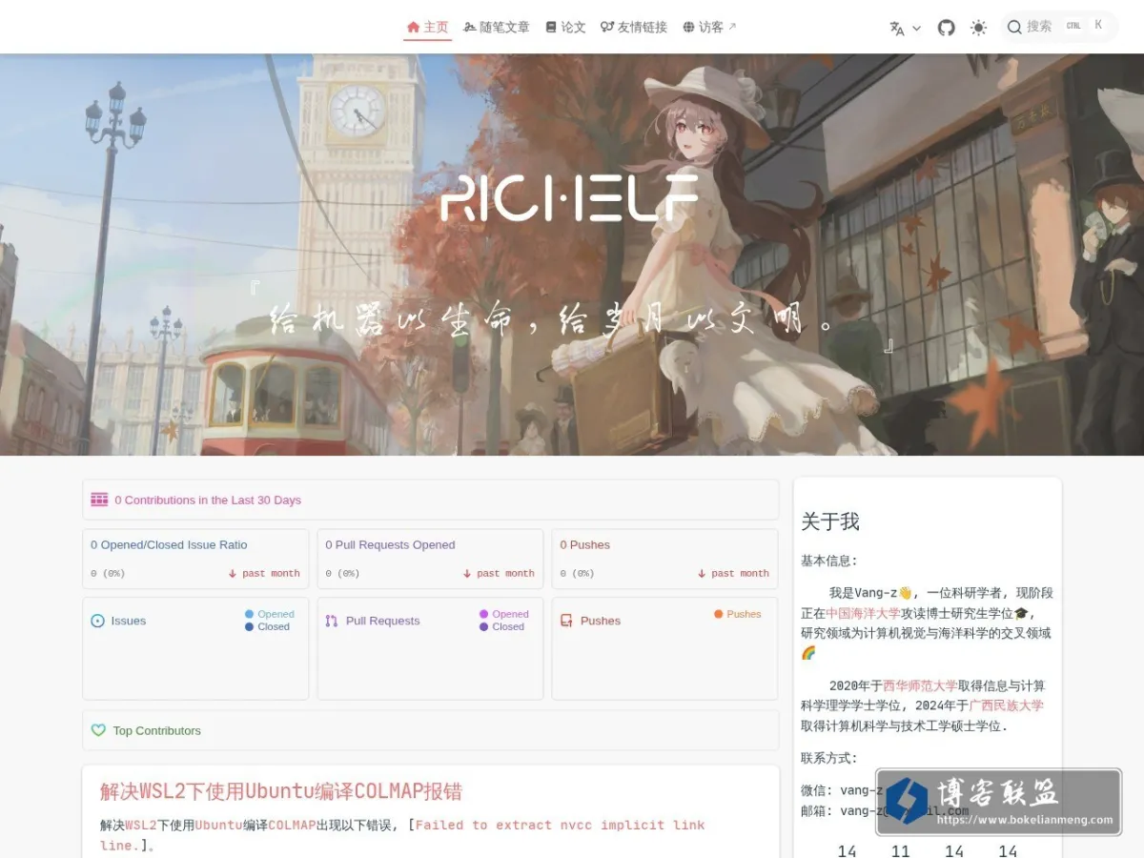Expand the language translation dropdown

(x=905, y=28)
